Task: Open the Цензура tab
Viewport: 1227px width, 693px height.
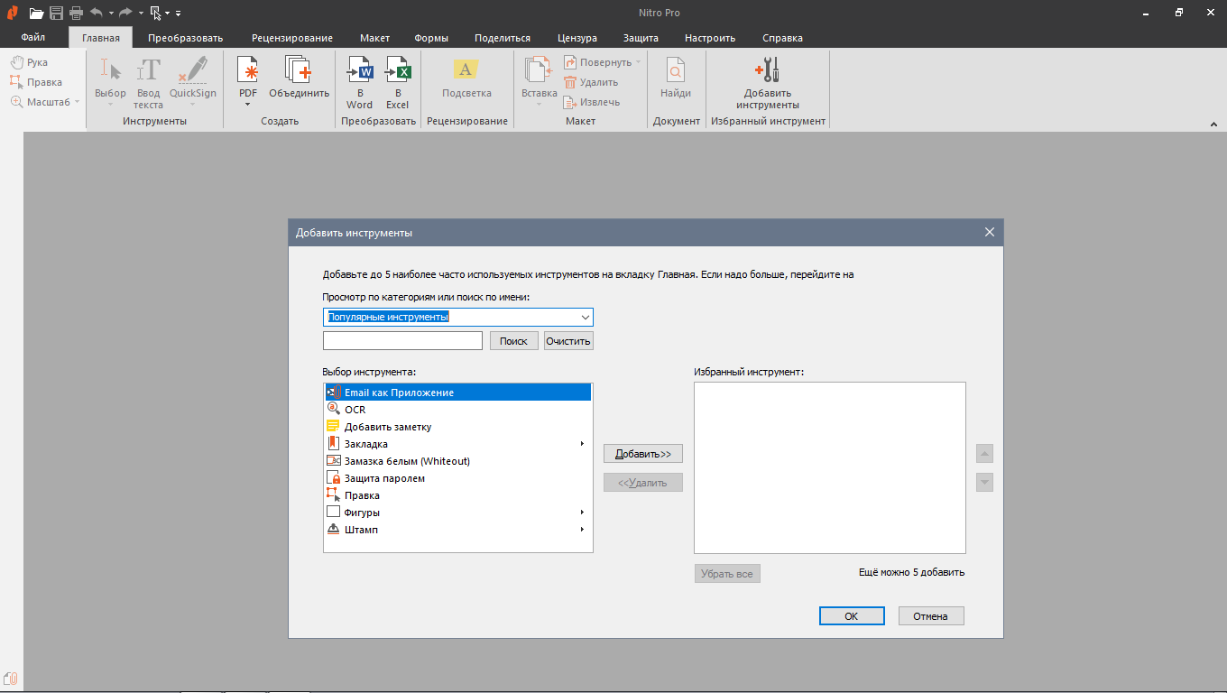Action: [577, 38]
